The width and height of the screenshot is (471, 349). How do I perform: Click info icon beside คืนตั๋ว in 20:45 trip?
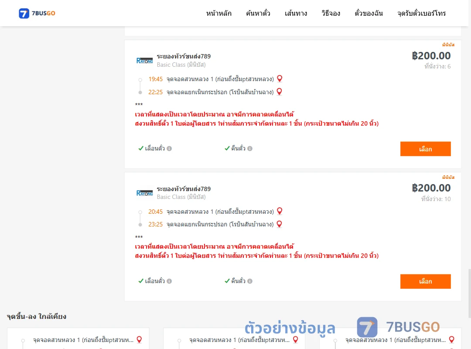click(250, 281)
